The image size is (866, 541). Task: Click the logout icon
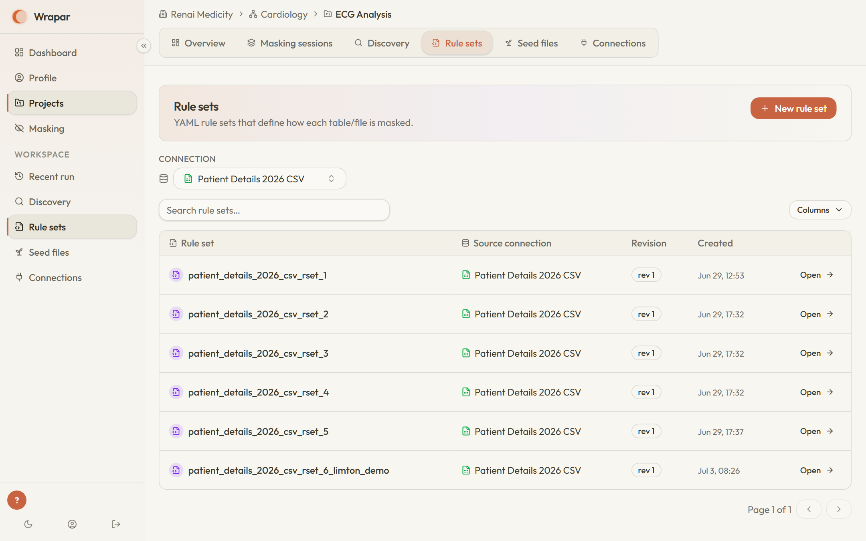click(x=116, y=524)
